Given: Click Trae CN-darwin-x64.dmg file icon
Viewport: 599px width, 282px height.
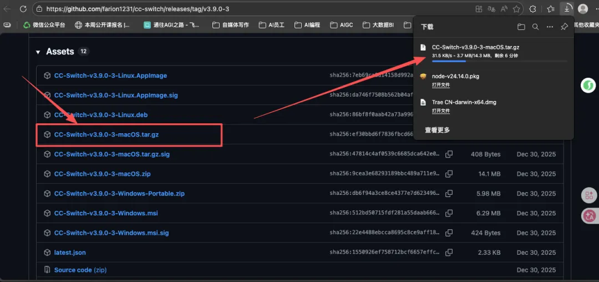Looking at the screenshot, I should (423, 102).
